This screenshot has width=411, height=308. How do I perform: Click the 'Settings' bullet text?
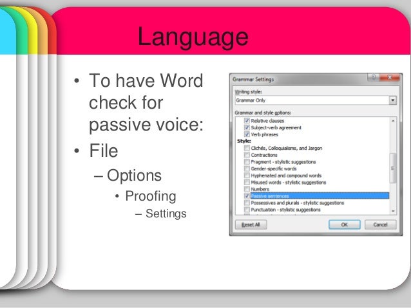coord(166,213)
